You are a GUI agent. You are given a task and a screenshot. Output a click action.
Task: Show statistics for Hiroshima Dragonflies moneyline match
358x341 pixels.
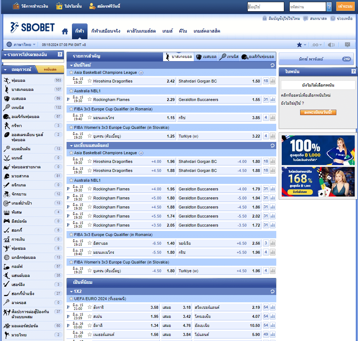pos(273,81)
